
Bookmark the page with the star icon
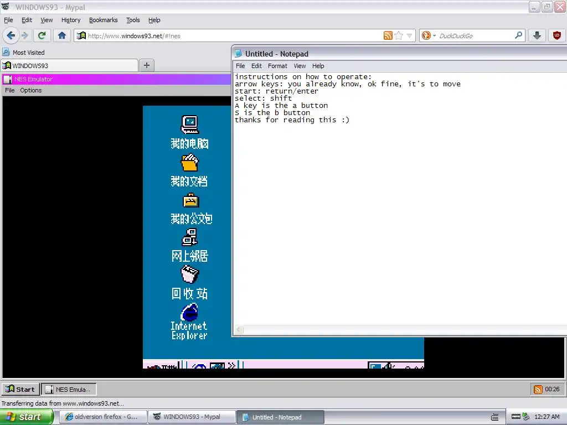[x=399, y=35]
